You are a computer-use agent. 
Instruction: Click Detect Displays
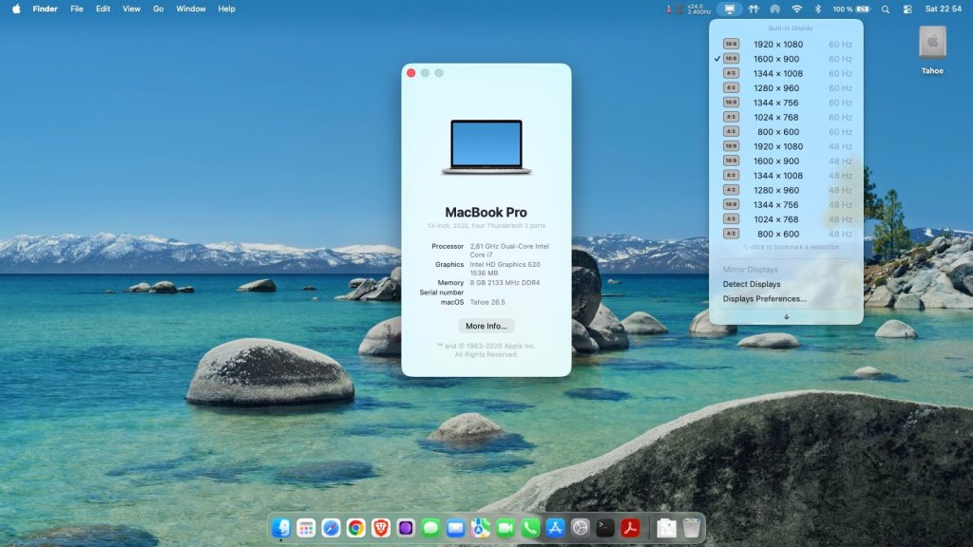pos(752,284)
